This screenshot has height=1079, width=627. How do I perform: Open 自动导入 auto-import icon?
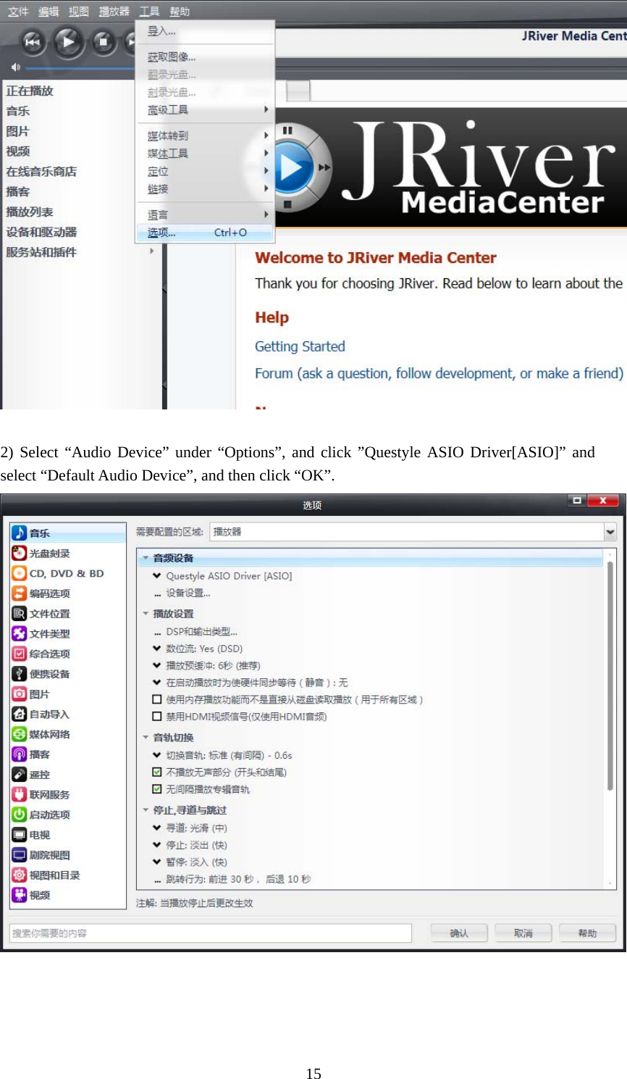tap(20, 715)
